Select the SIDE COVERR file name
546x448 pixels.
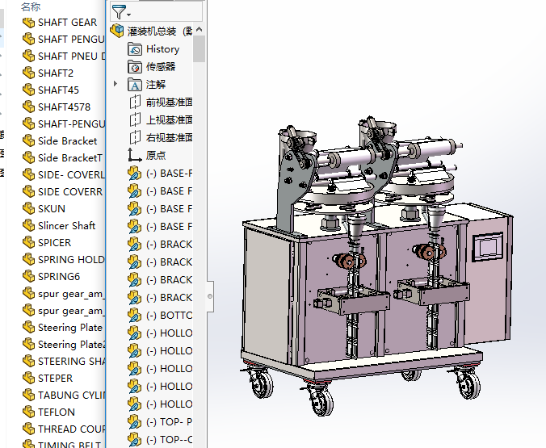click(x=71, y=192)
